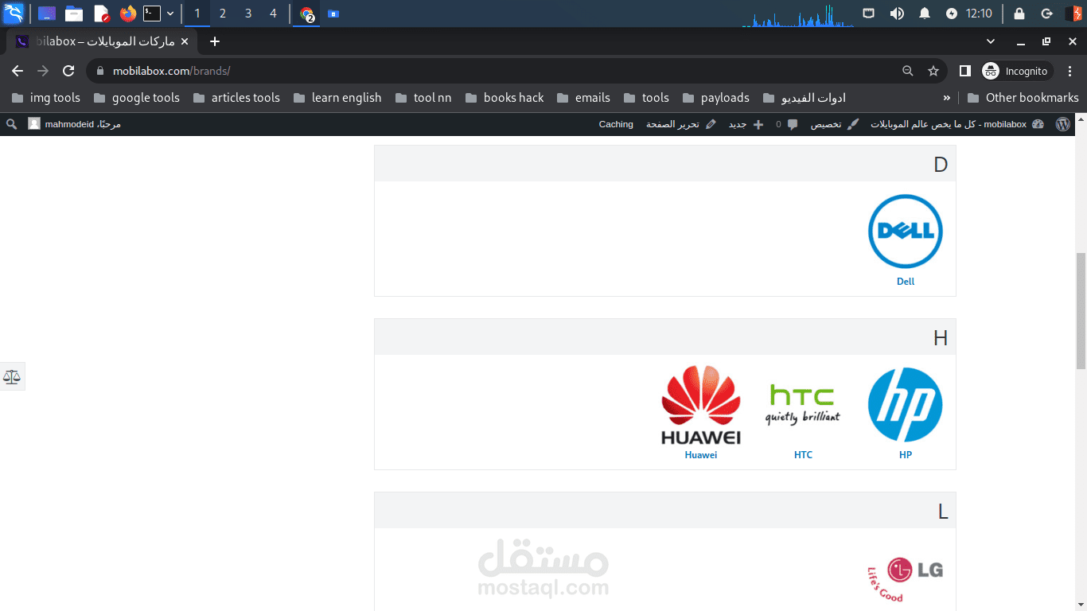Open the admin bar search icon
1087x611 pixels.
pyautogui.click(x=11, y=124)
